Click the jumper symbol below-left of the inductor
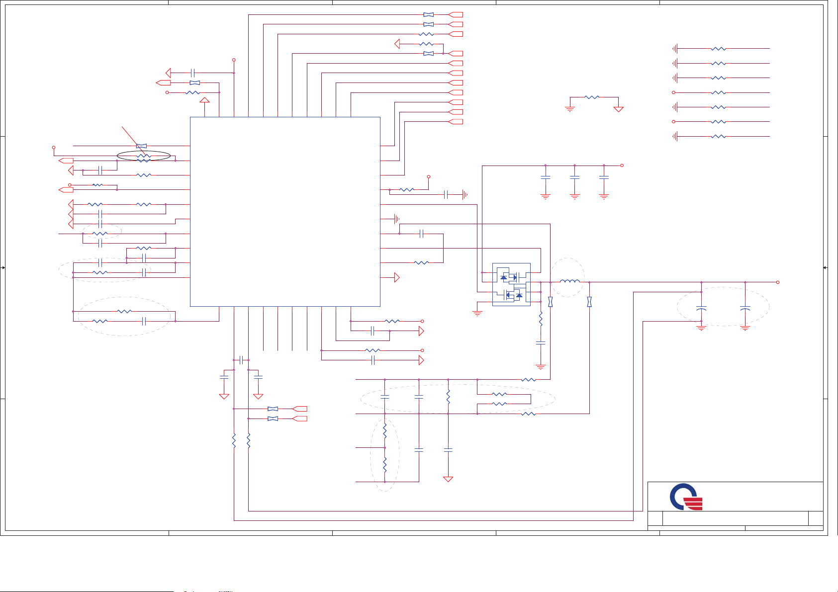This screenshot has width=838, height=592. (550, 302)
